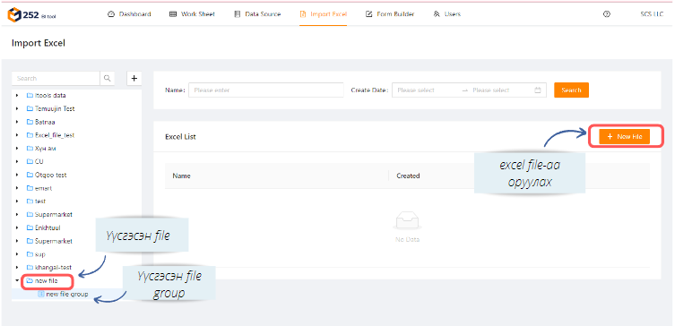Click the emart folder icon

(x=30, y=188)
